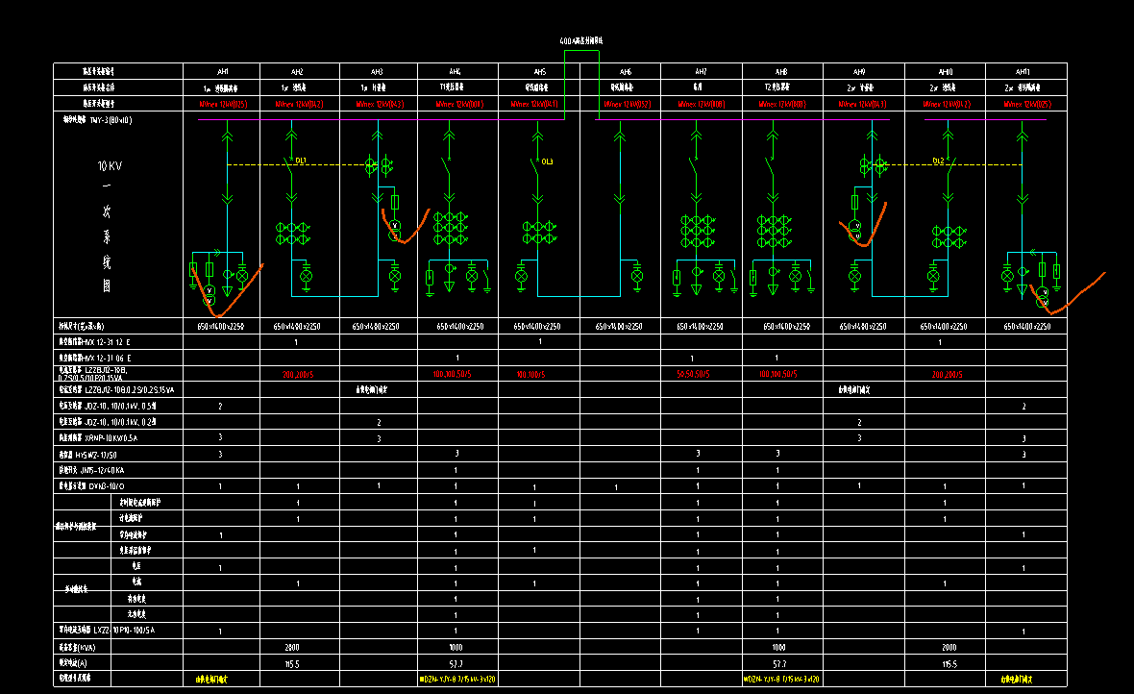Select yellow WDZN-YJY cable spec under AH4
Viewport: 1134px width, 694px height.
tap(457, 680)
